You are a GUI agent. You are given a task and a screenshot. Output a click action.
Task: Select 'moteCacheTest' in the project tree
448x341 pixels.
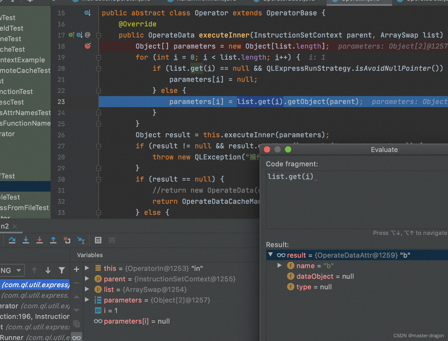(x=25, y=70)
